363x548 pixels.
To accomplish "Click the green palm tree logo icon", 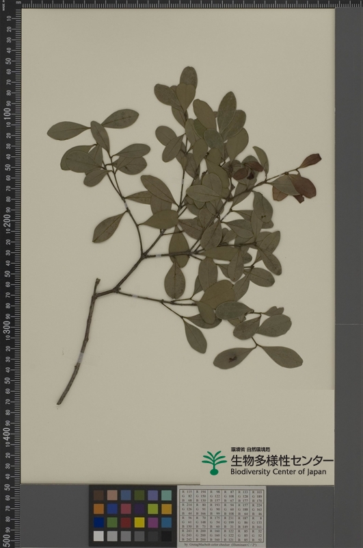I will point(214,463).
